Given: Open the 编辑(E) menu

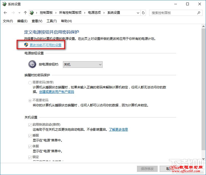Looking at the screenshot, I should 22,21.
